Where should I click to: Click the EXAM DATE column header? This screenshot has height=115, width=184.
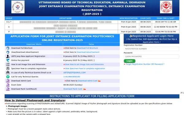(145, 18)
